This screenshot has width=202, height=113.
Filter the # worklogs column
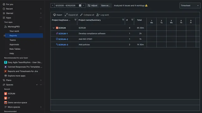[x=132, y=20]
